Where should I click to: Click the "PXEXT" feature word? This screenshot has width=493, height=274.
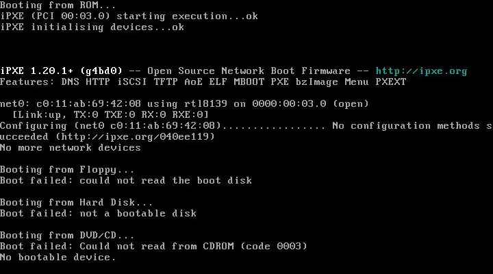[391, 82]
